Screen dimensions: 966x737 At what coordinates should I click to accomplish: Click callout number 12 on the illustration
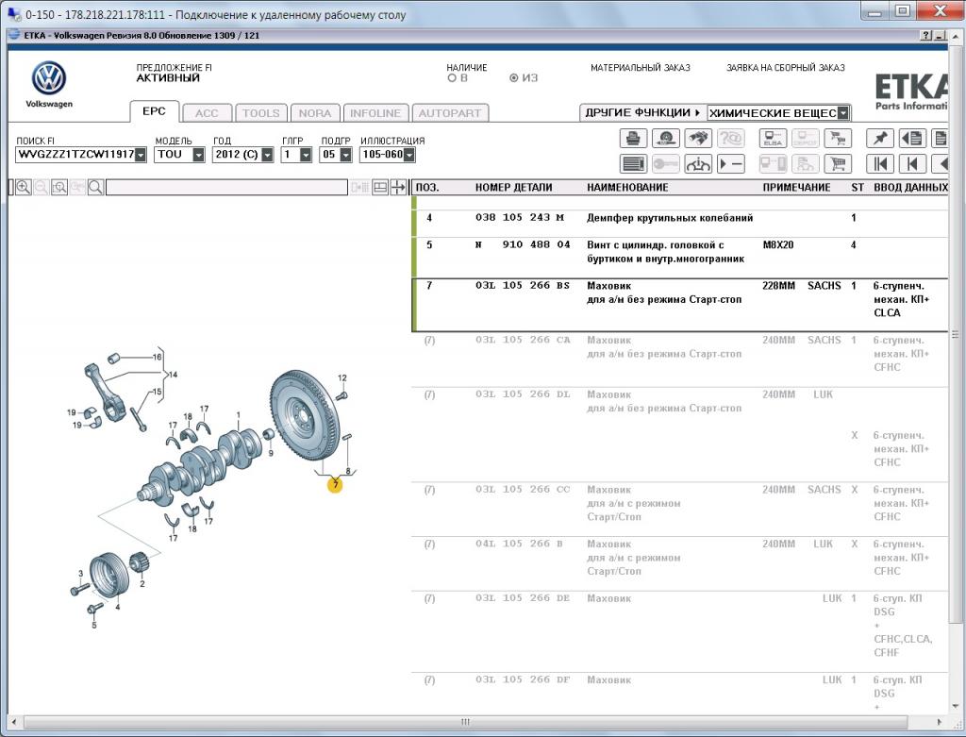pyautogui.click(x=342, y=378)
